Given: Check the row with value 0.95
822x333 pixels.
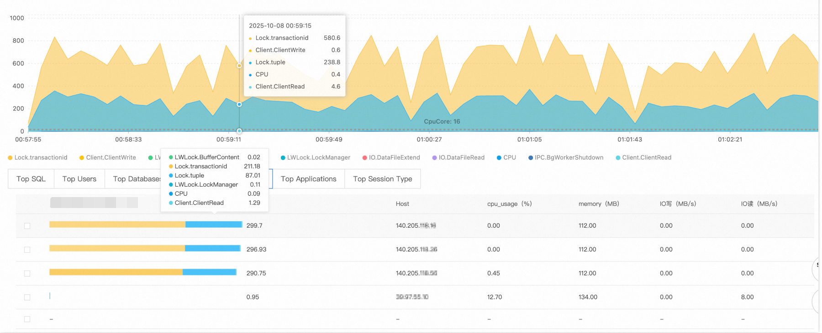Looking at the screenshot, I should pyautogui.click(x=27, y=297).
